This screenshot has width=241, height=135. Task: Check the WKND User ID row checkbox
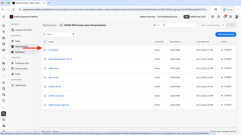click(x=45, y=87)
